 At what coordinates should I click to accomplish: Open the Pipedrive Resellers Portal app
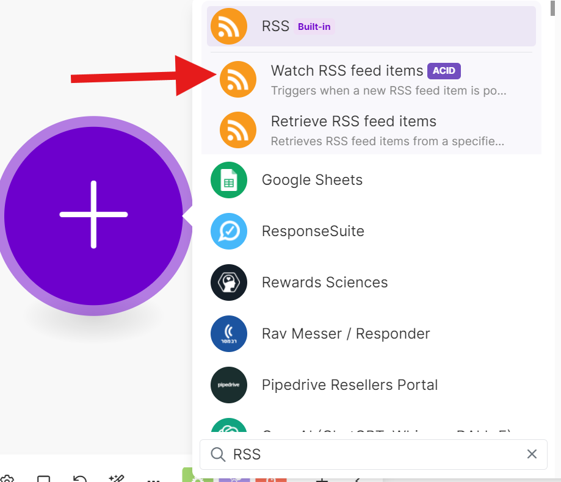[371, 385]
